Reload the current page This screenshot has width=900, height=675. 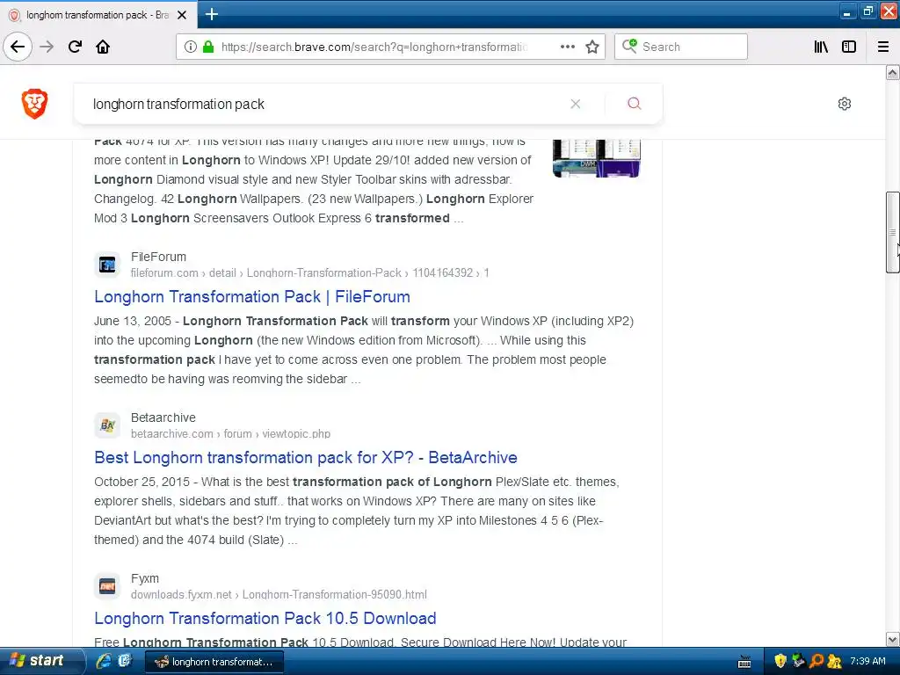pyautogui.click(x=75, y=47)
